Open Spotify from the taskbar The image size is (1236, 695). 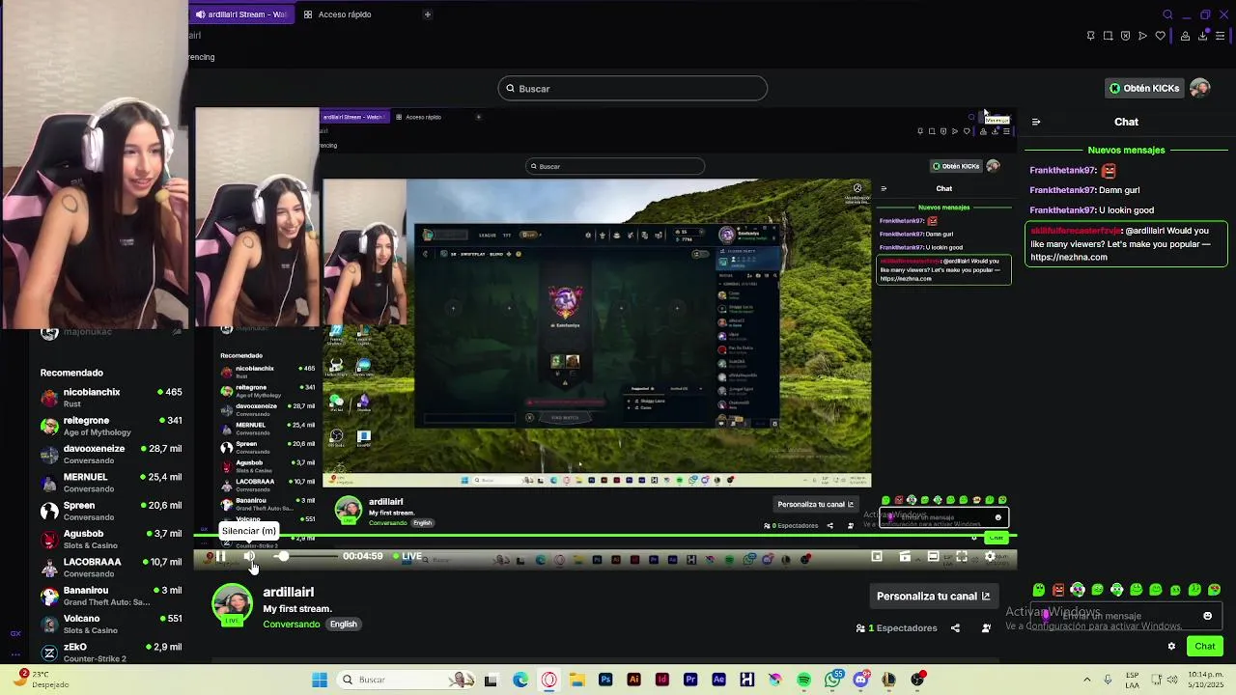804,680
